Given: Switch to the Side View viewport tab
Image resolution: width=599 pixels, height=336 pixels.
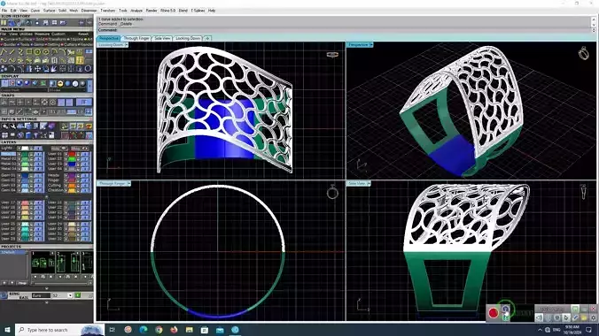Looking at the screenshot, I should (x=162, y=39).
